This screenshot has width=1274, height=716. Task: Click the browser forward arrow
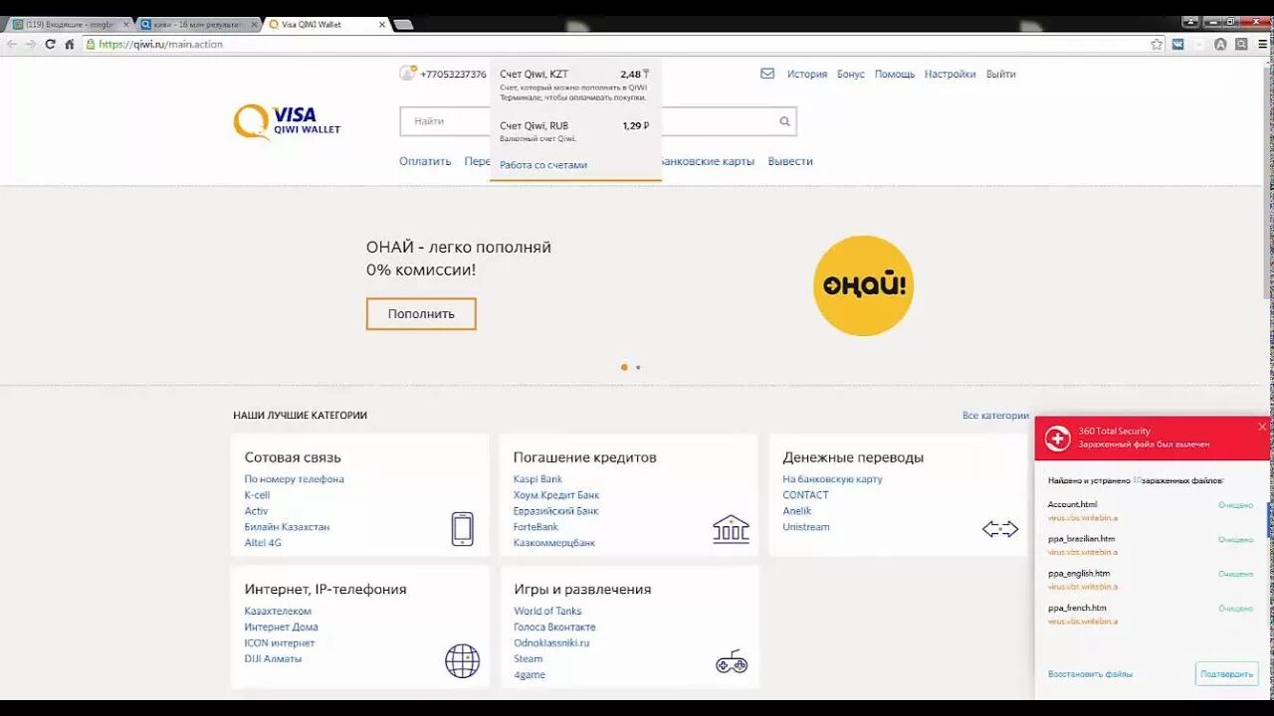[x=31, y=44]
